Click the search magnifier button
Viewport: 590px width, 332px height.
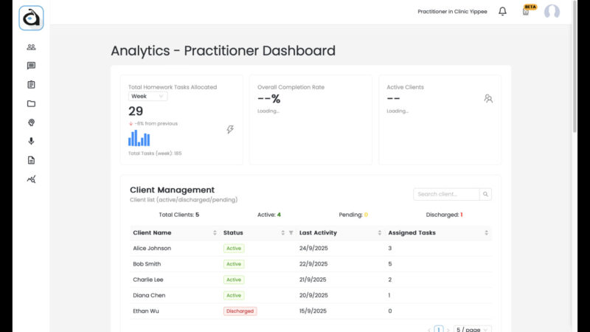[x=485, y=195]
